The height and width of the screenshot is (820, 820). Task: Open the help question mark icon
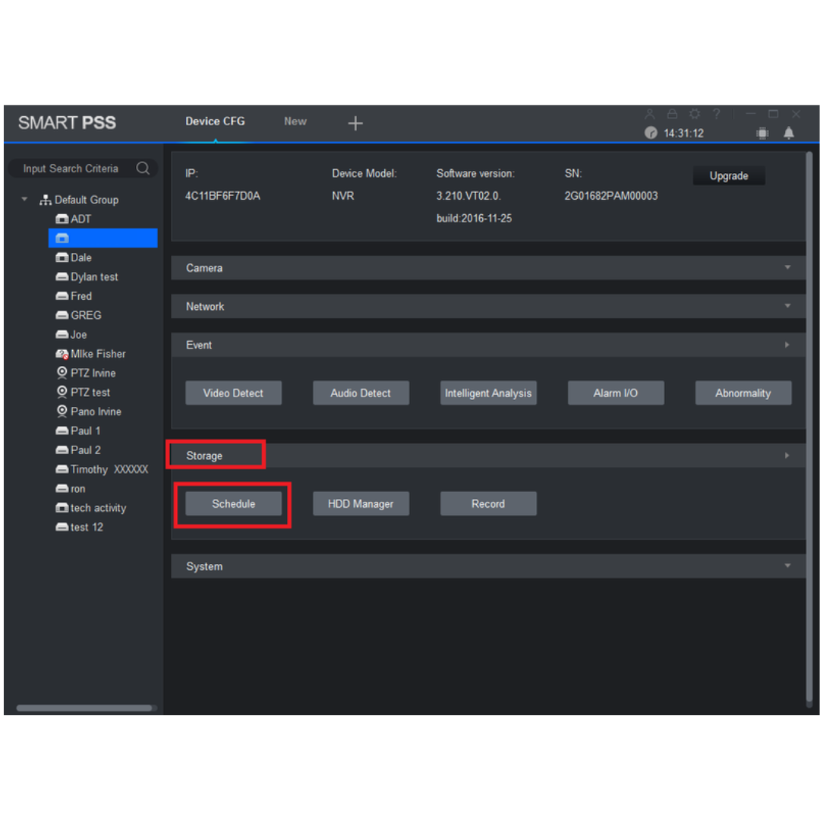(717, 114)
